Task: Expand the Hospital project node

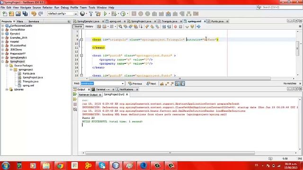Action: pos(3,42)
